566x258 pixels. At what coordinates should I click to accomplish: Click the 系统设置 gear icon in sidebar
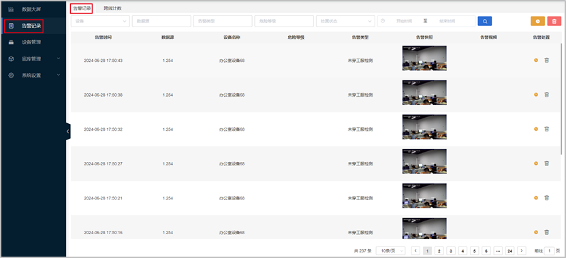click(11, 76)
